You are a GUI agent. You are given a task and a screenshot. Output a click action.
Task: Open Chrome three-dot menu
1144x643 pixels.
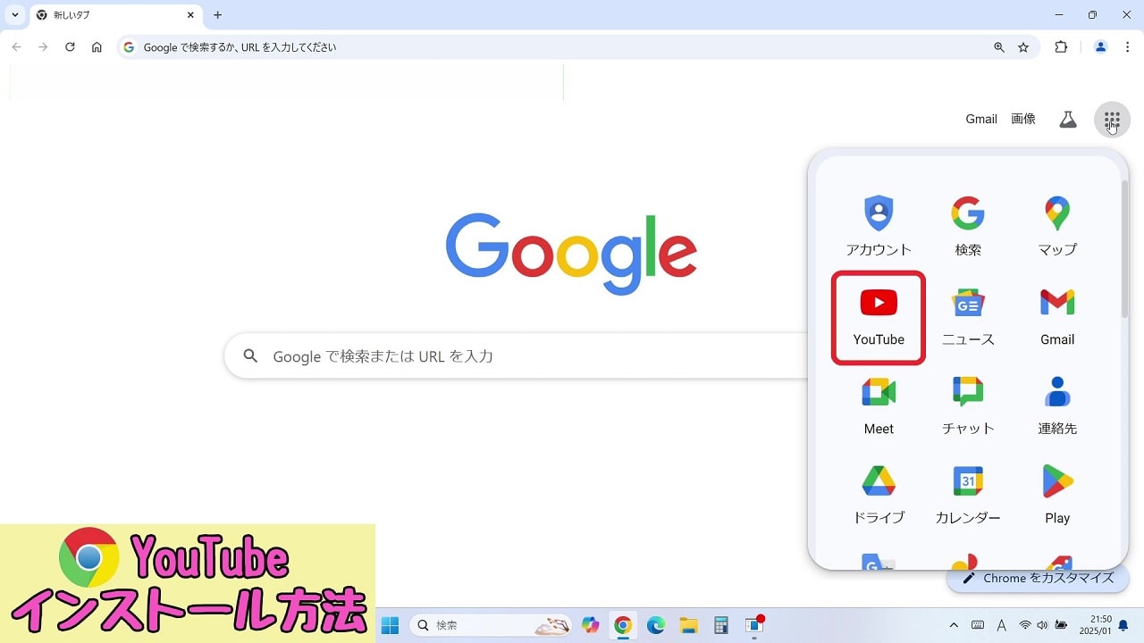pyautogui.click(x=1127, y=47)
